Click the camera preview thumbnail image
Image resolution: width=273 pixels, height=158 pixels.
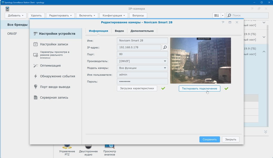(201, 61)
